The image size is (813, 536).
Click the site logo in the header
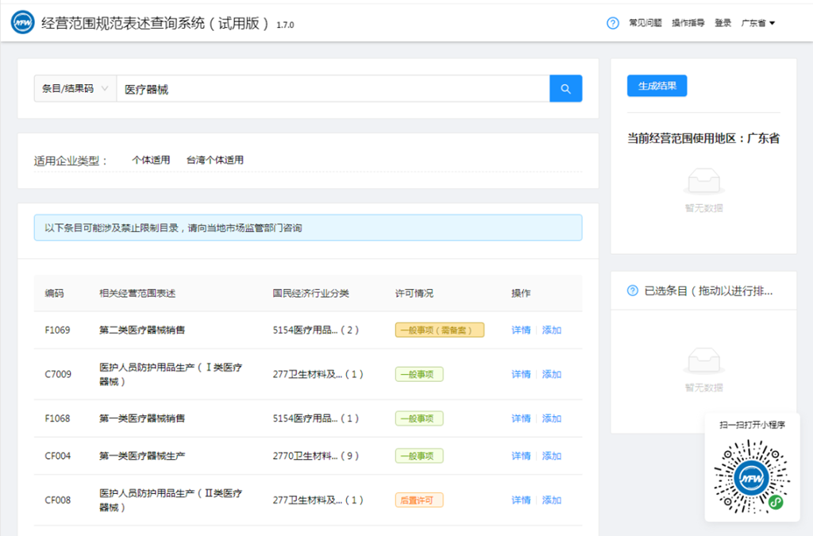pos(23,23)
